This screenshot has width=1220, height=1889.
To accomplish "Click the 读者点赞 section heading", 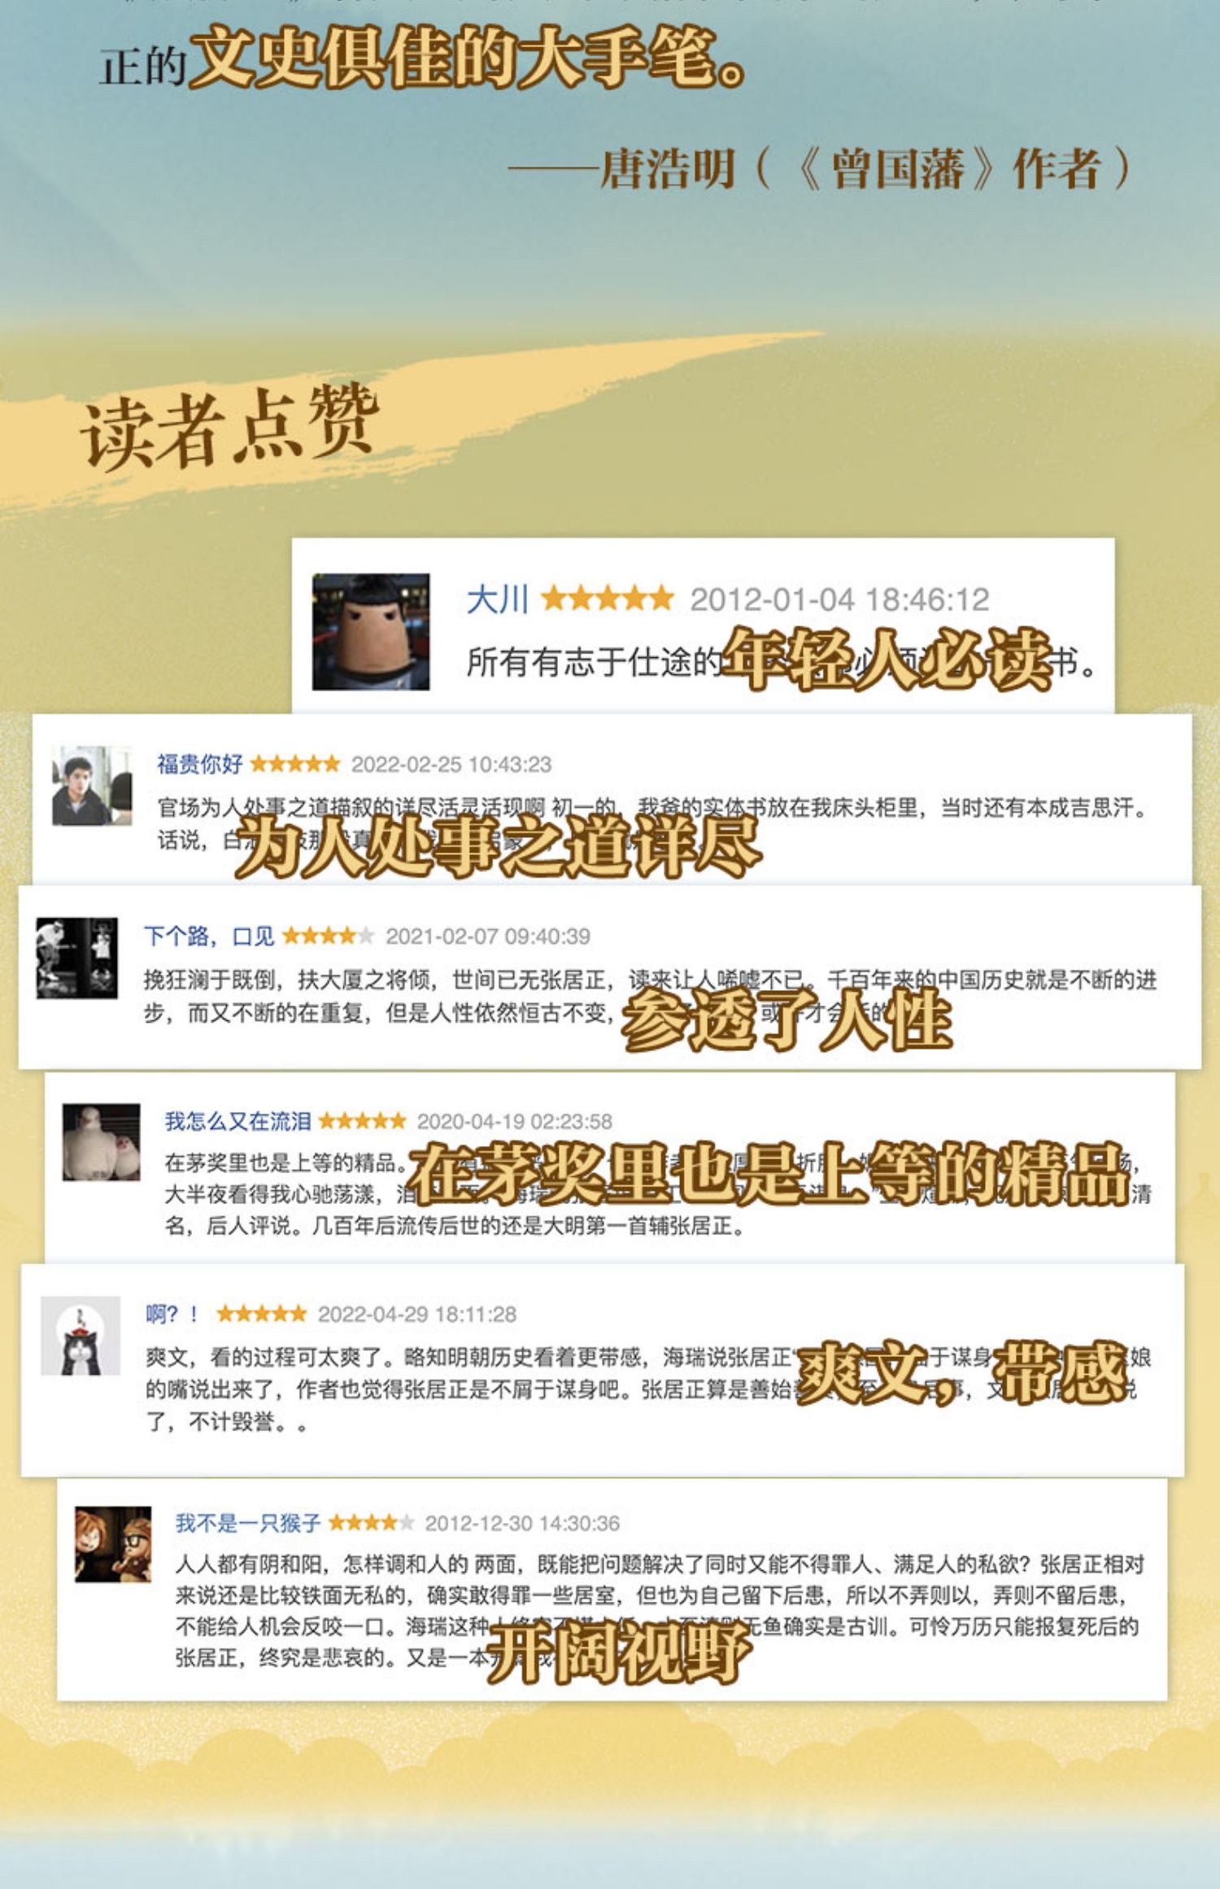I will click(x=230, y=429).
